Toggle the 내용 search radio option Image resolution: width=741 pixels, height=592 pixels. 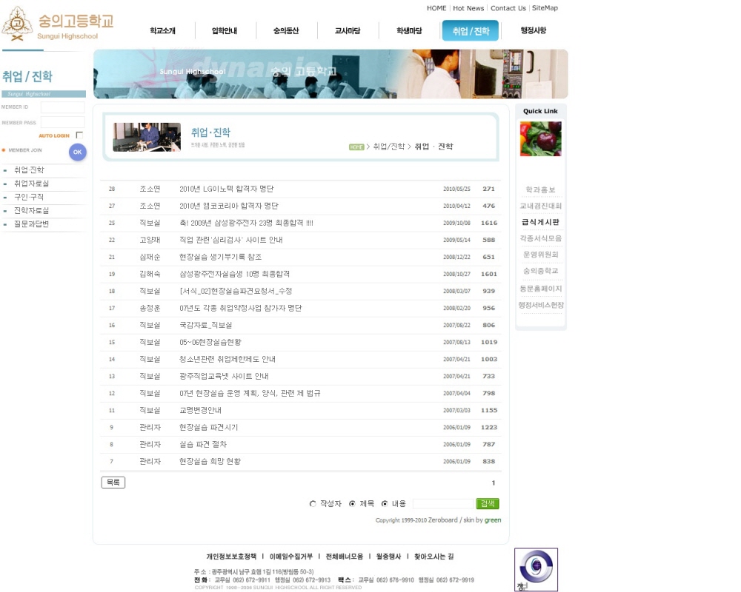point(385,504)
